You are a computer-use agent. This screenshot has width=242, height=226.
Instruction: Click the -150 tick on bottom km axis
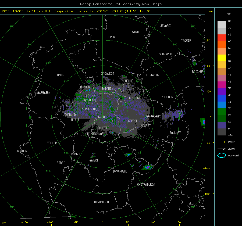pyautogui.click(x=24, y=223)
